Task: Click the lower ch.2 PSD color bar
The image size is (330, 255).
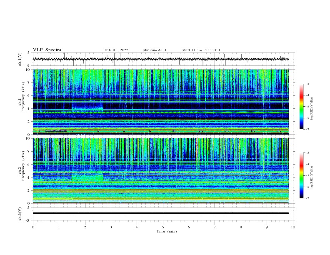Action: tap(301, 175)
